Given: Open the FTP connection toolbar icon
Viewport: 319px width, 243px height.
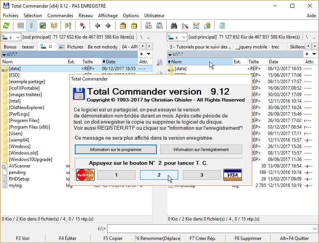Looking at the screenshot, I should (x=148, y=26).
